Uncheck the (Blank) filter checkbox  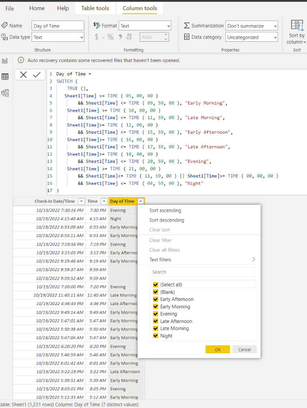click(156, 292)
